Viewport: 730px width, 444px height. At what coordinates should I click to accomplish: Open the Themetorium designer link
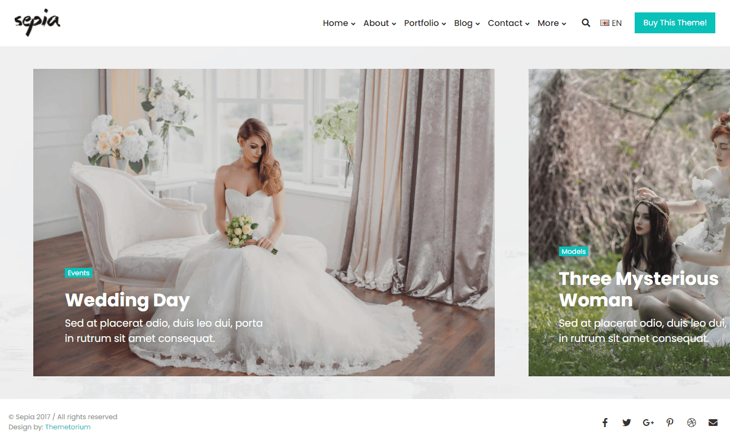68,427
